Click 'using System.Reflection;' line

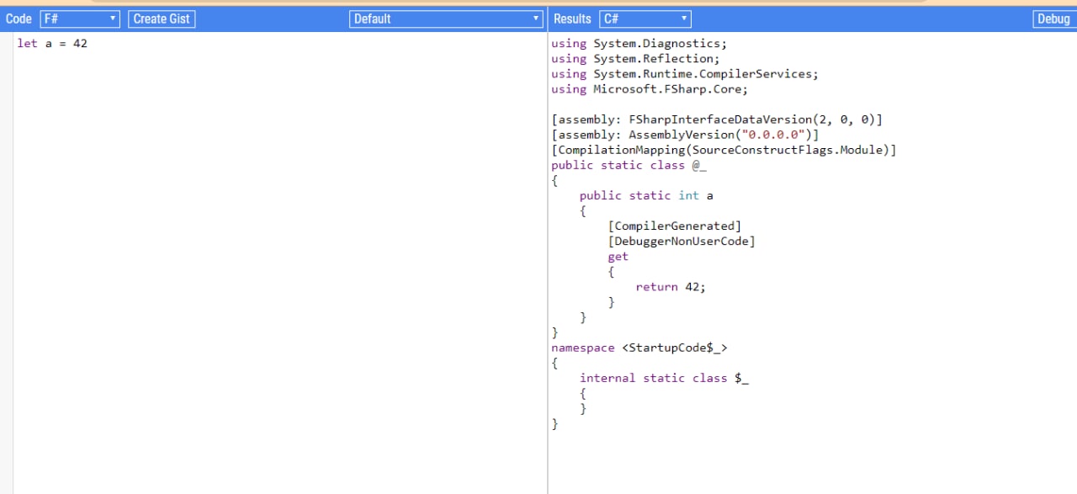point(635,58)
